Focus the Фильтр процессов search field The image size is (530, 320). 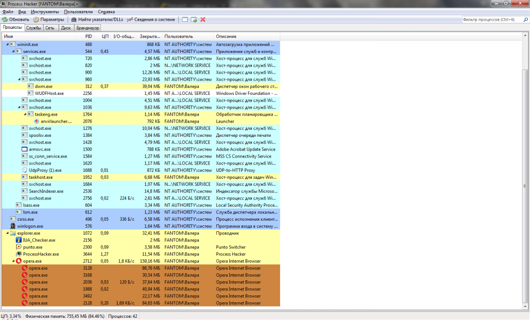tap(493, 19)
